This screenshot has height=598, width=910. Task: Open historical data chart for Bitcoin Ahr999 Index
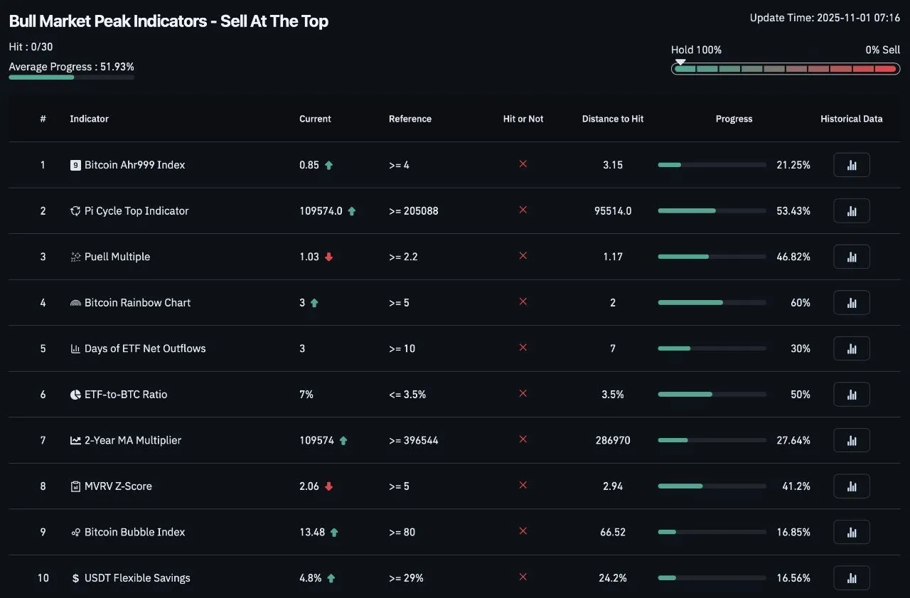(x=851, y=165)
